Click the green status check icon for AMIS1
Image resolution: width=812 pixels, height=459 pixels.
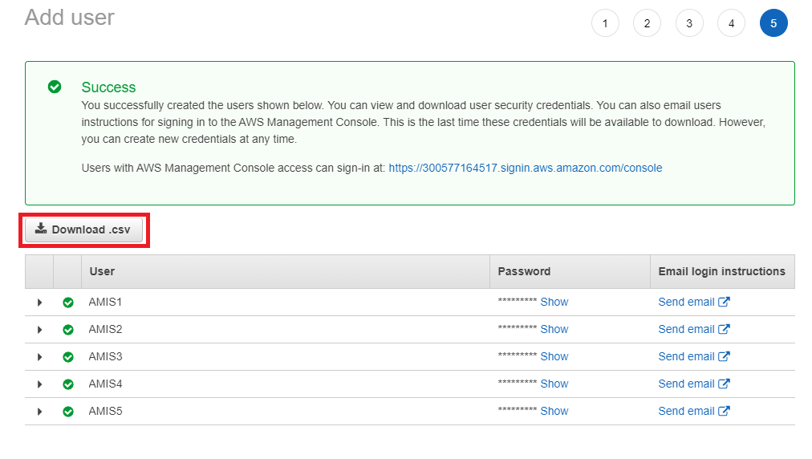point(68,303)
